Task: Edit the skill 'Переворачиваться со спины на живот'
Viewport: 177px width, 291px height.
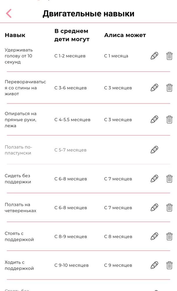Action: [x=154, y=88]
